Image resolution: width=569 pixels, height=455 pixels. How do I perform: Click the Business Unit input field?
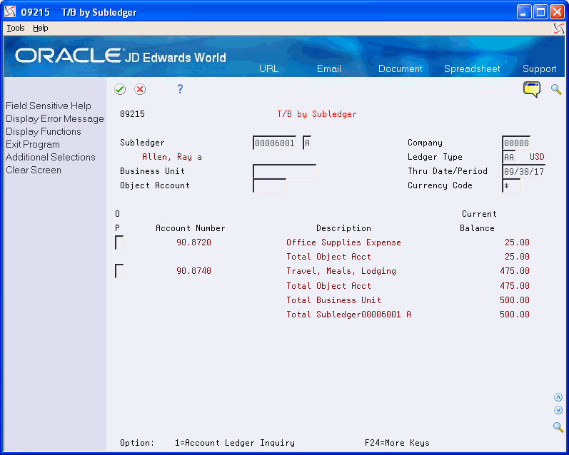click(x=284, y=171)
